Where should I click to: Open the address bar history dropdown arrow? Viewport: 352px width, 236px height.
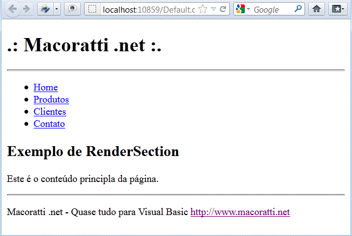coord(213,9)
